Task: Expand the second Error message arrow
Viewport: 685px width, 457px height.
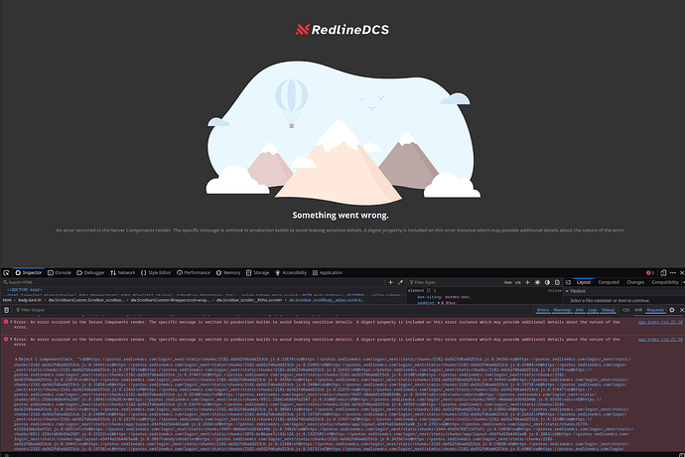Action: [x=11, y=339]
